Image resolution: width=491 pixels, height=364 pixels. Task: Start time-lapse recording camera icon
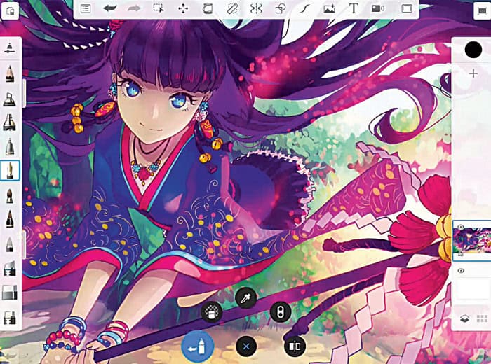(x=378, y=8)
